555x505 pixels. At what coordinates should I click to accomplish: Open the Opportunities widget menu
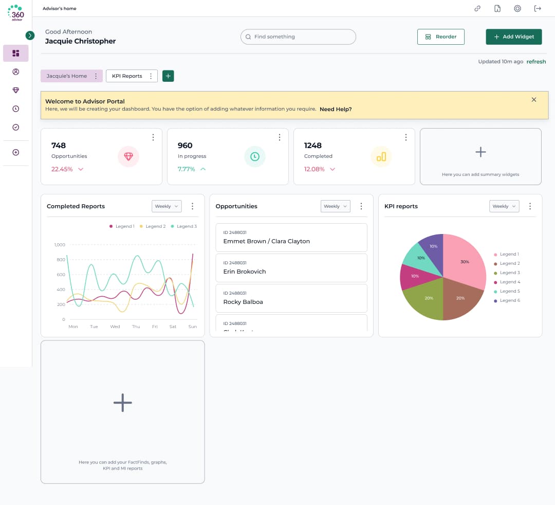point(361,206)
